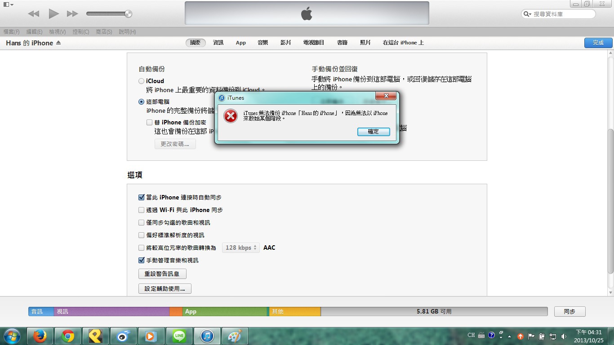The height and width of the screenshot is (345, 614).
Task: Click 確定 in the iTunes error dialog
Action: [374, 132]
